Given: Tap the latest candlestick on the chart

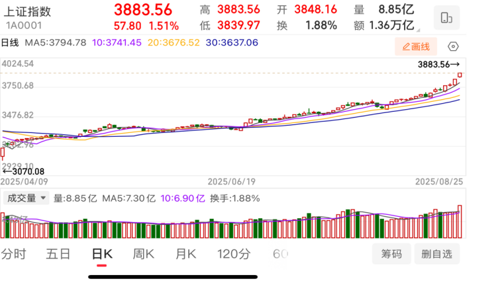Looking at the screenshot, I should point(460,75).
